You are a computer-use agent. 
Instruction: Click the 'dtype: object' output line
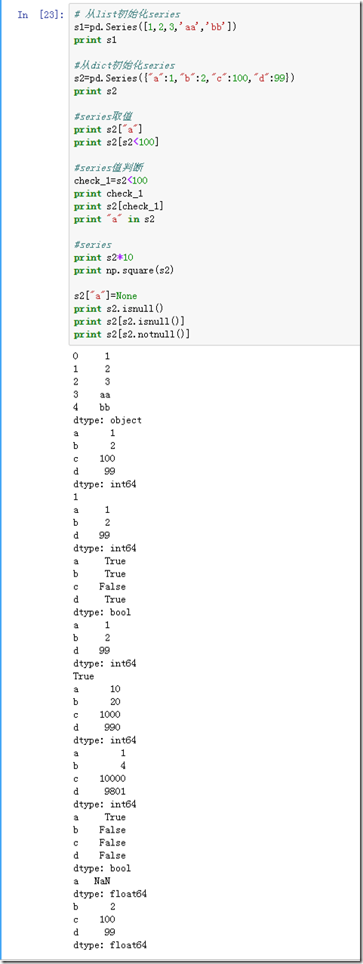point(107,421)
